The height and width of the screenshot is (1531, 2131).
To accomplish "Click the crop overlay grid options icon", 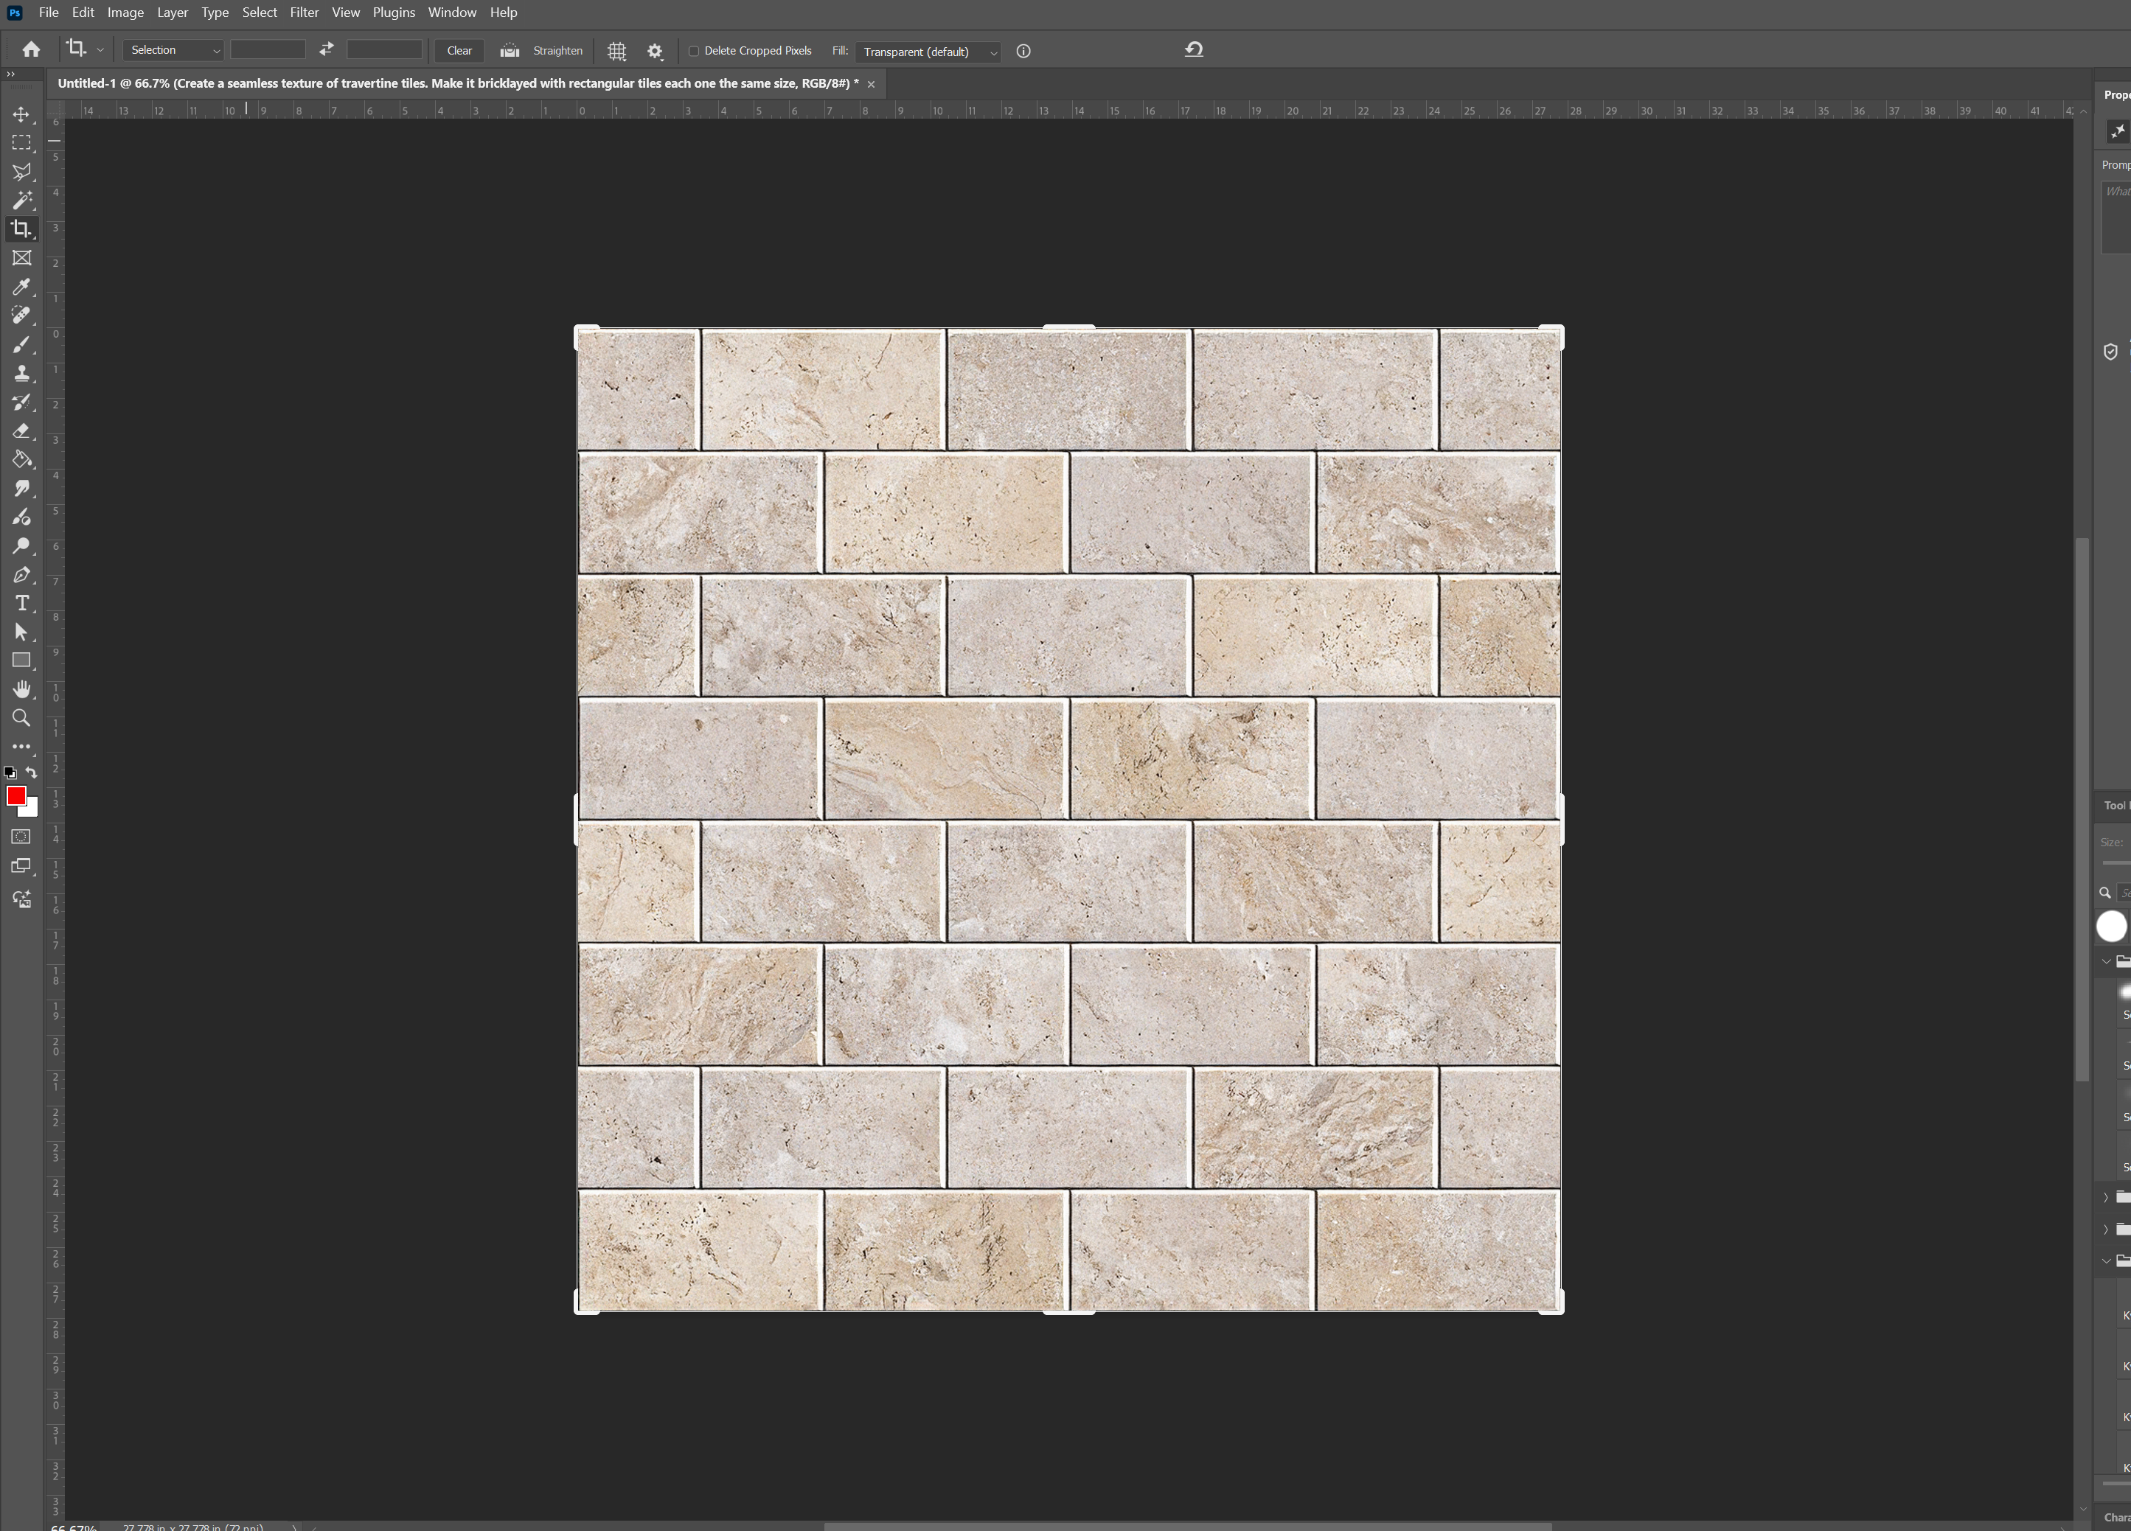I will [x=616, y=52].
